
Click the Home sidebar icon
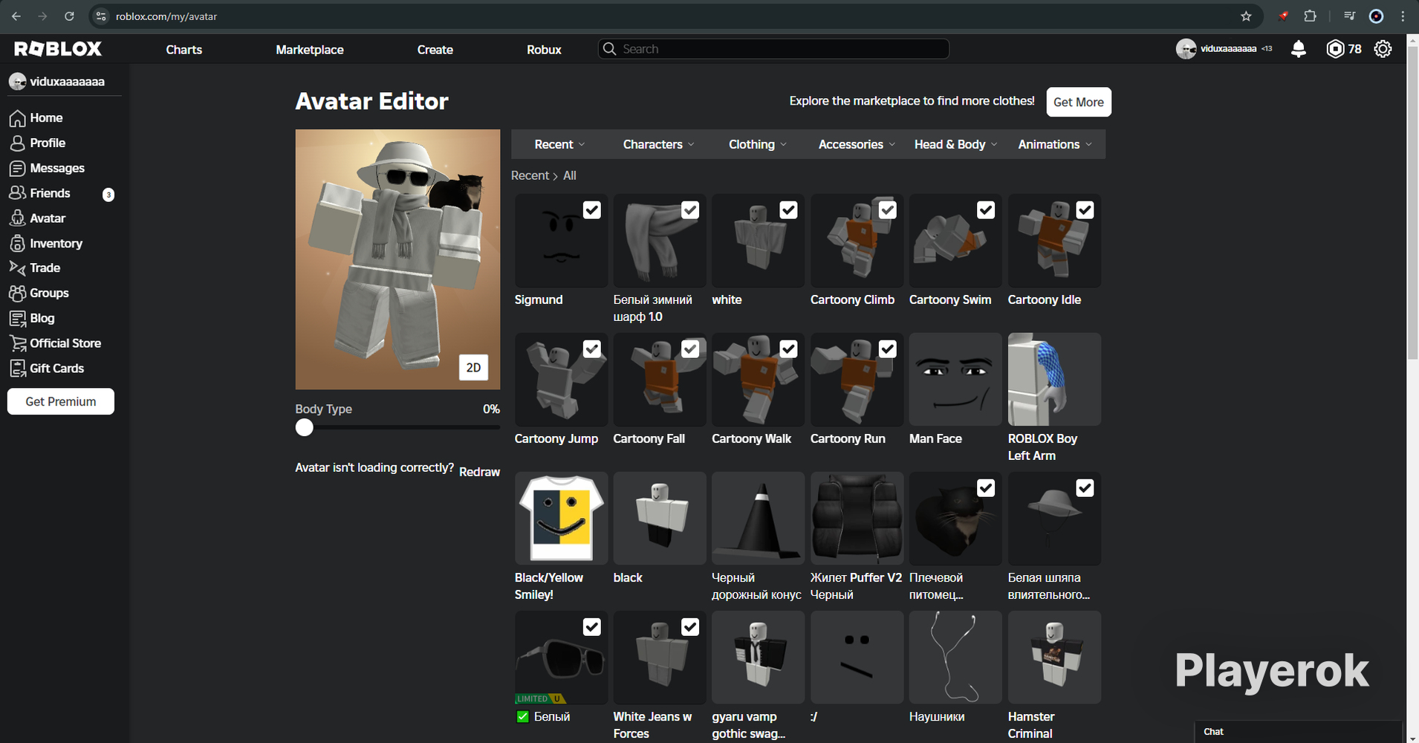pyautogui.click(x=17, y=118)
